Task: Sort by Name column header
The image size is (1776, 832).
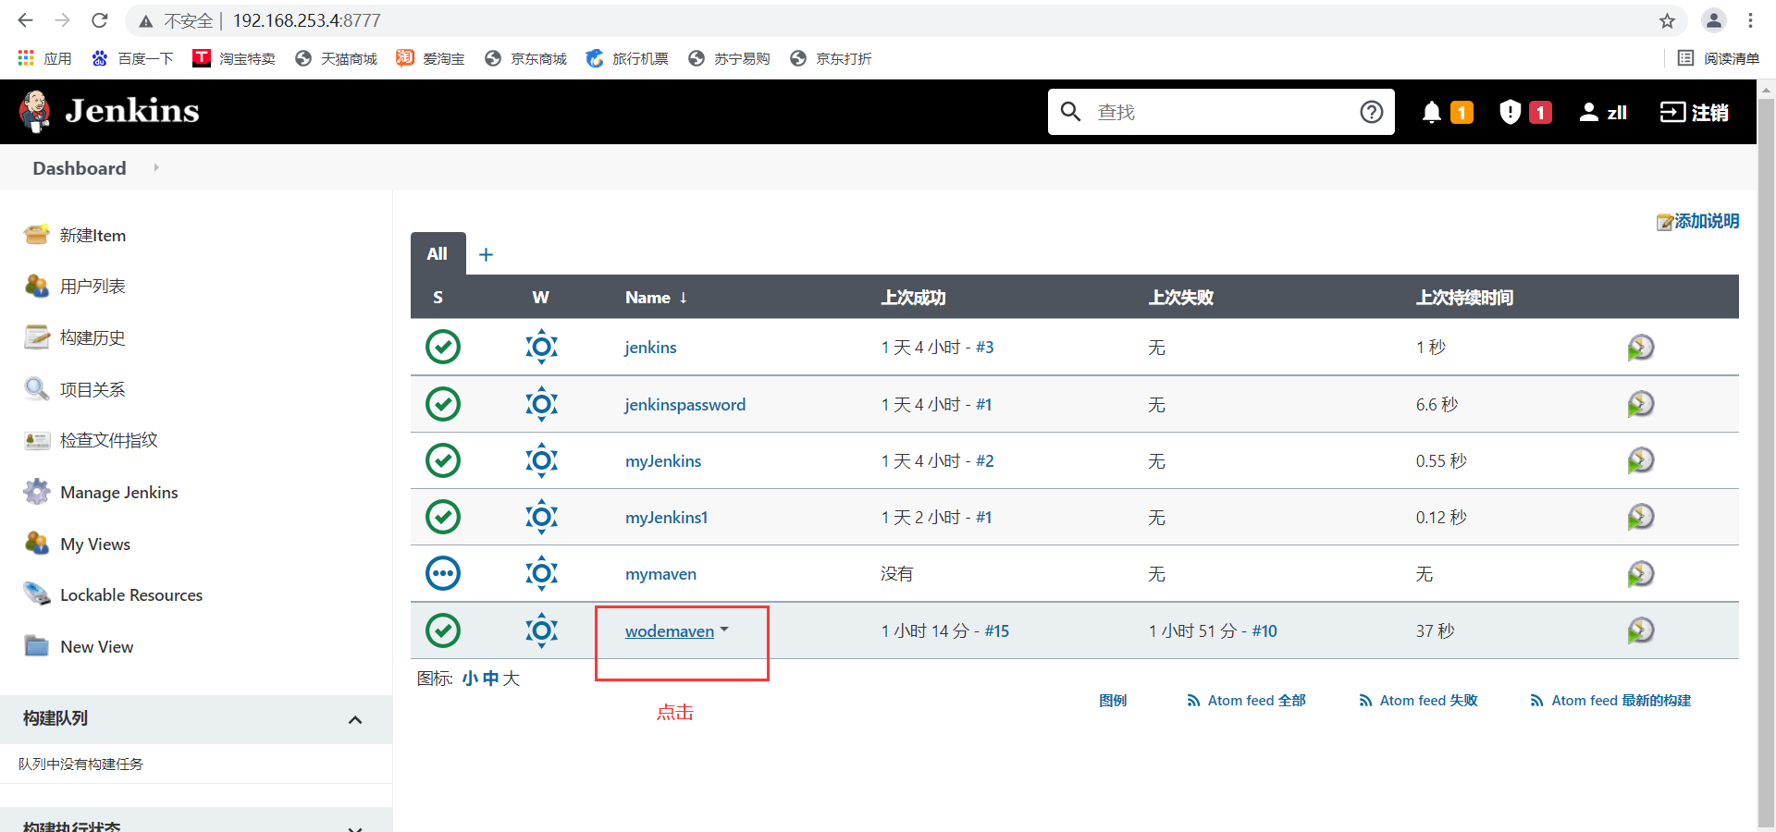Action: click(x=656, y=298)
